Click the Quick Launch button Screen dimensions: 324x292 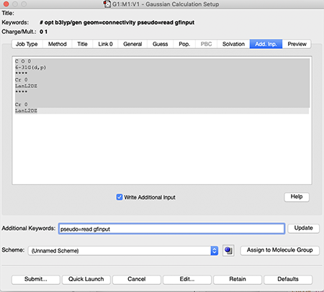(x=86, y=279)
